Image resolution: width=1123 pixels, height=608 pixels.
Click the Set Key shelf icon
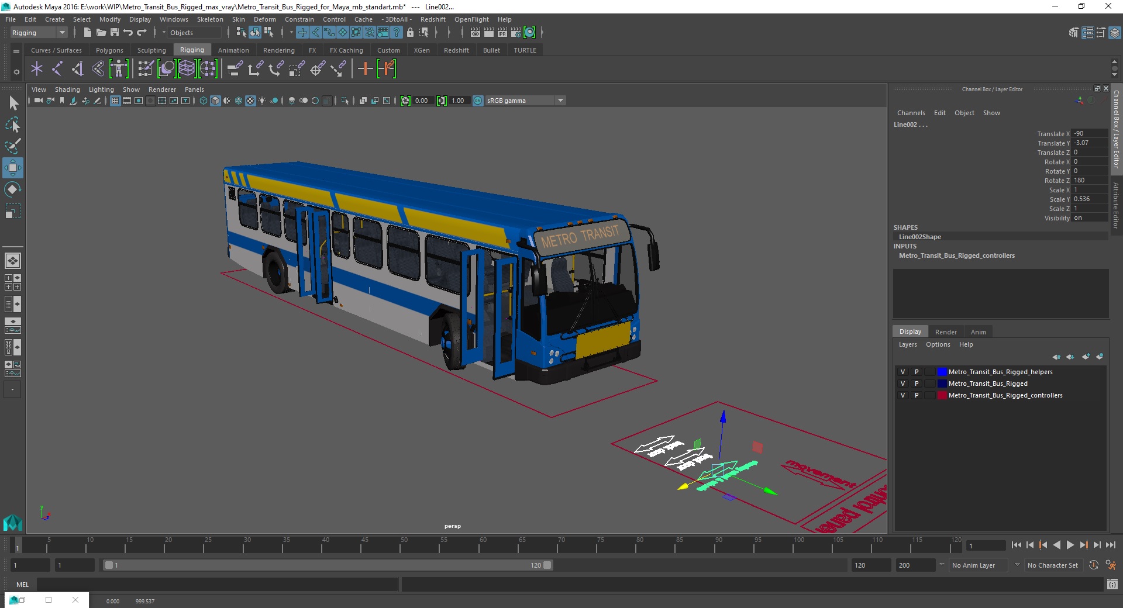click(365, 69)
